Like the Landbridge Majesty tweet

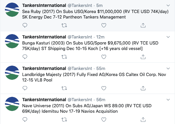[x=104, y=88]
